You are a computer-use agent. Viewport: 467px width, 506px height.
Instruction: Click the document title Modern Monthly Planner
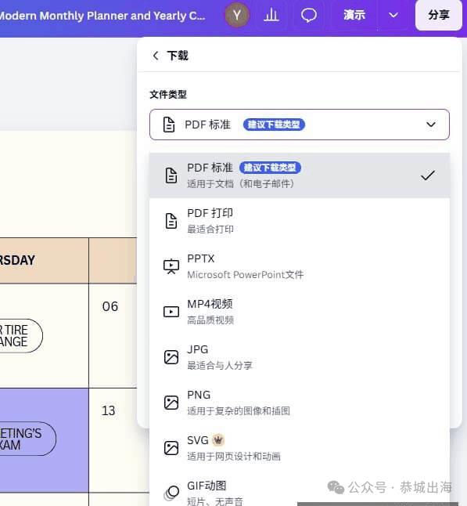102,16
